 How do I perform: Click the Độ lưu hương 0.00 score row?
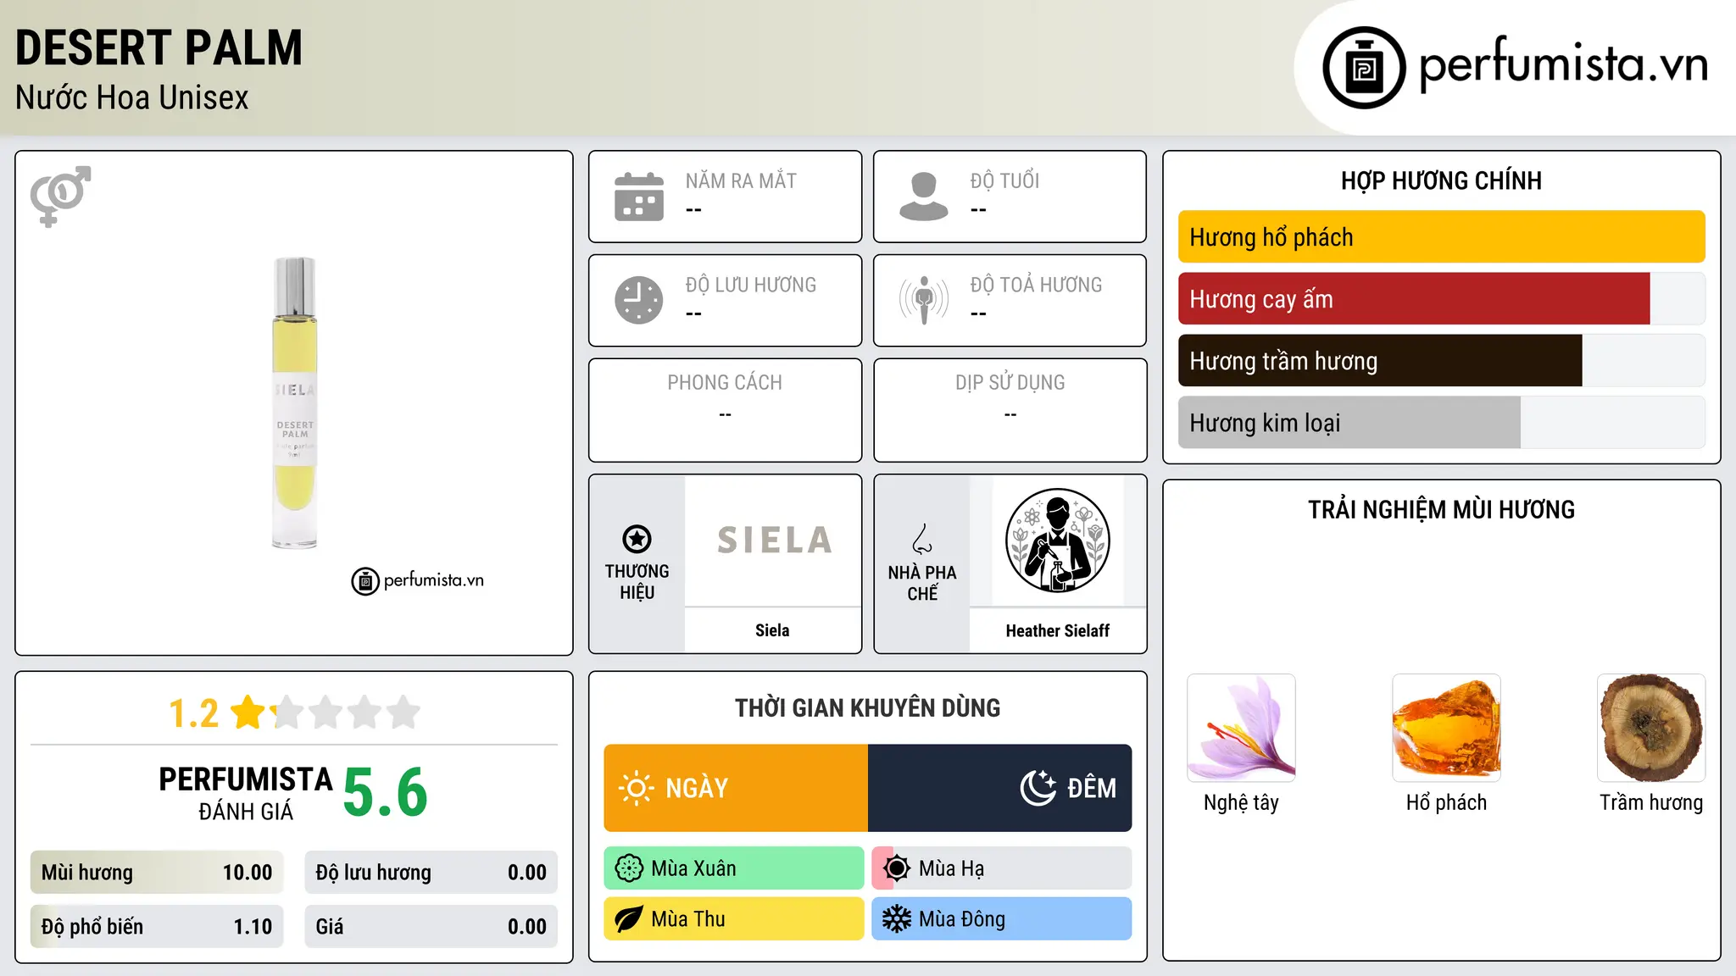(x=431, y=873)
